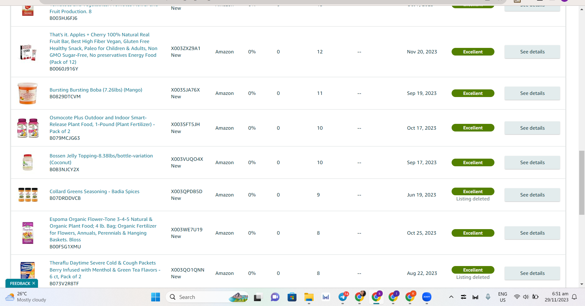This screenshot has height=306, width=585.
Task: Click the Theraflu box product image
Action: pyautogui.click(x=28, y=270)
